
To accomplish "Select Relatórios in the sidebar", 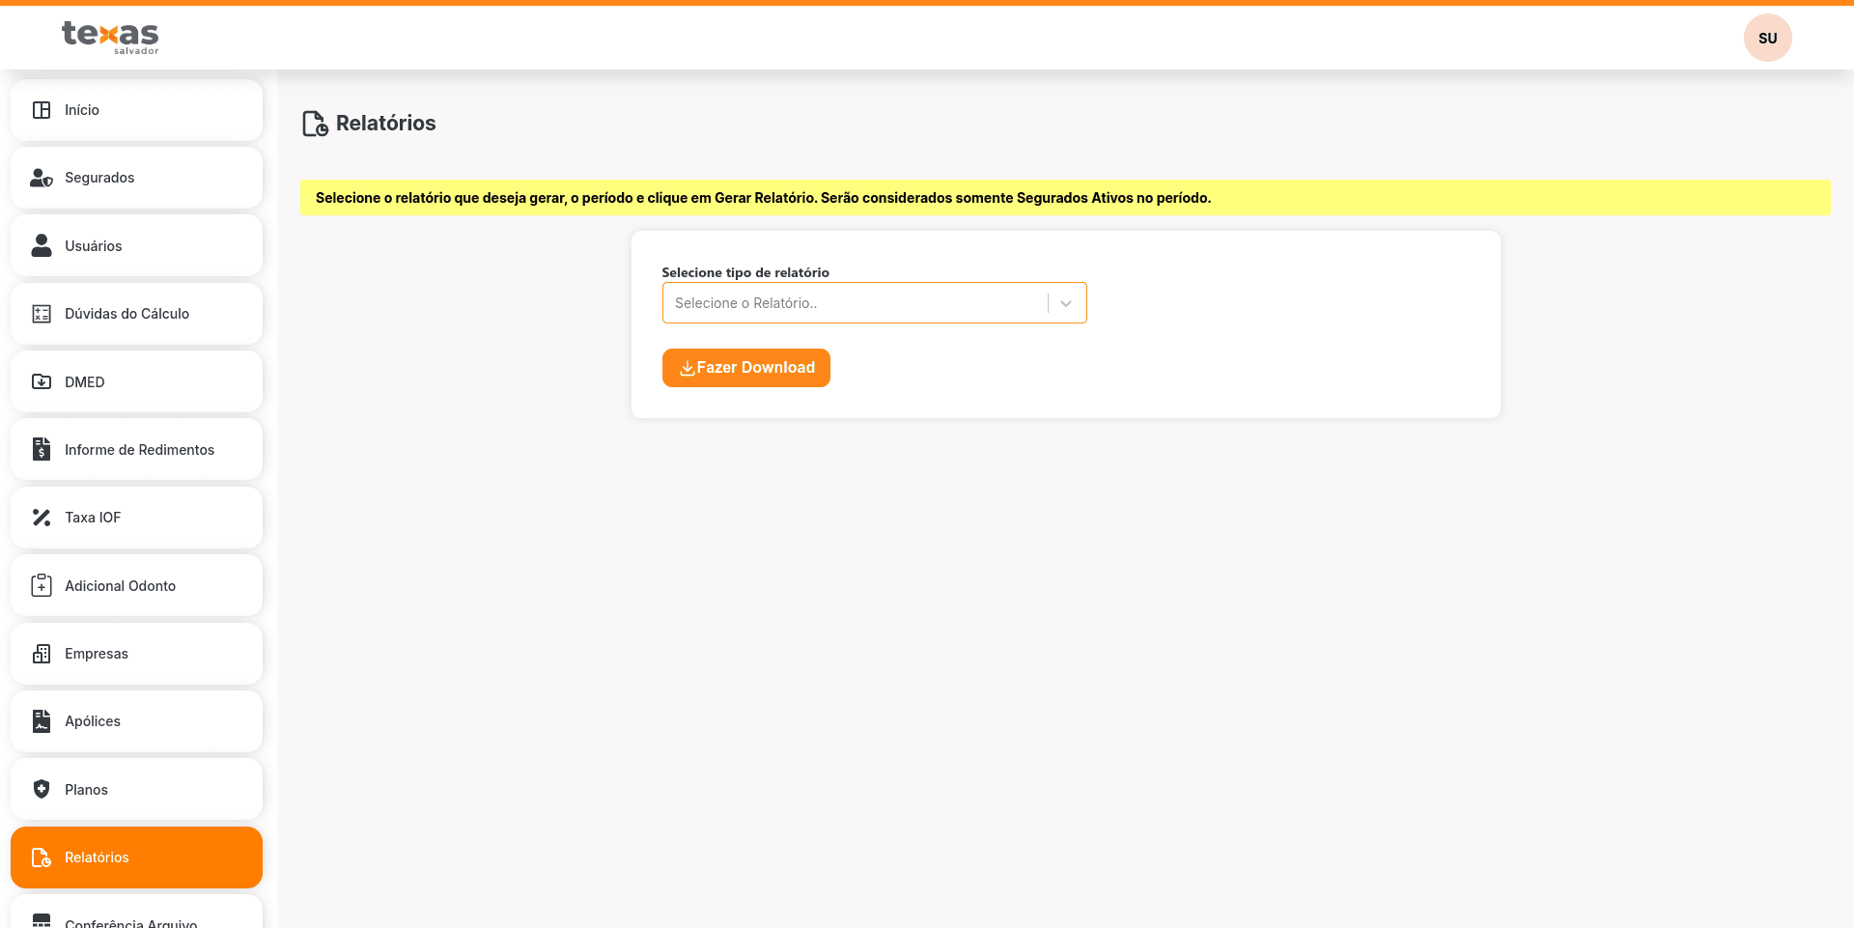I will 136,858.
